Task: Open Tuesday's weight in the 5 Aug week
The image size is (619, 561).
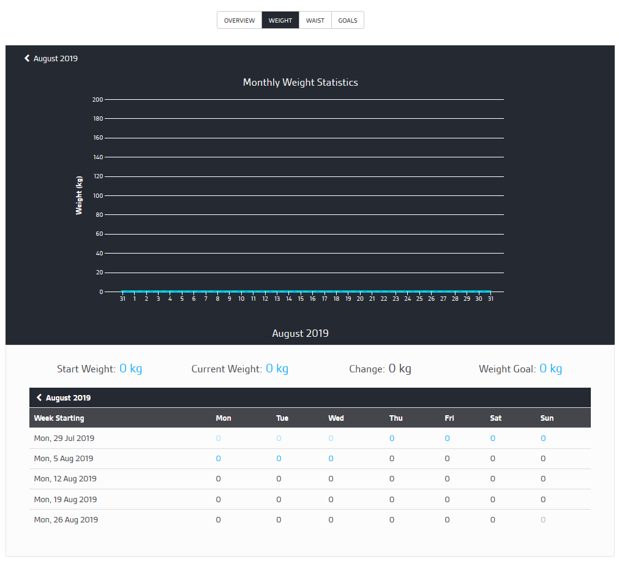Action: [279, 458]
